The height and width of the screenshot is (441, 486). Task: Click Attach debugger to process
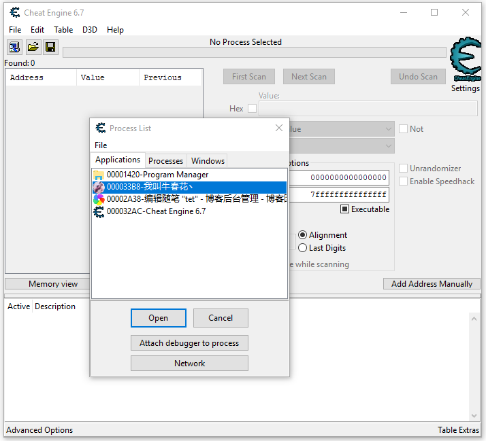point(189,343)
